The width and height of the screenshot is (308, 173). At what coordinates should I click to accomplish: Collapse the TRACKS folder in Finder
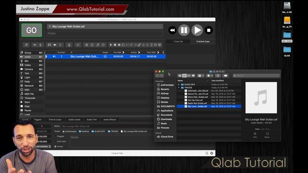point(179,87)
